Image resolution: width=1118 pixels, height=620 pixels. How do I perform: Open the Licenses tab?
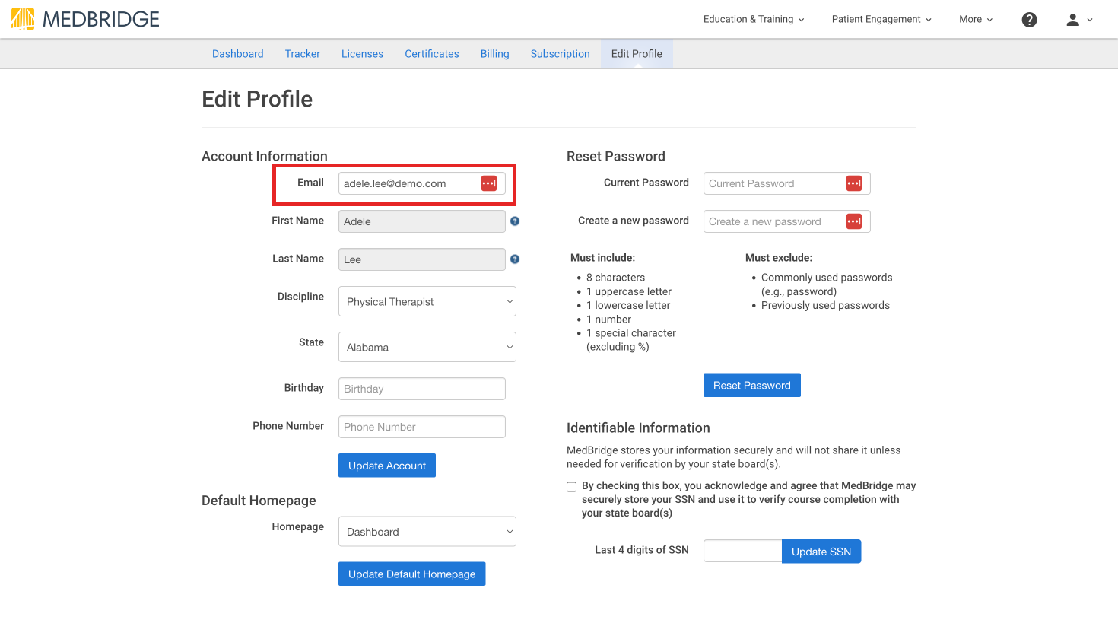[362, 54]
